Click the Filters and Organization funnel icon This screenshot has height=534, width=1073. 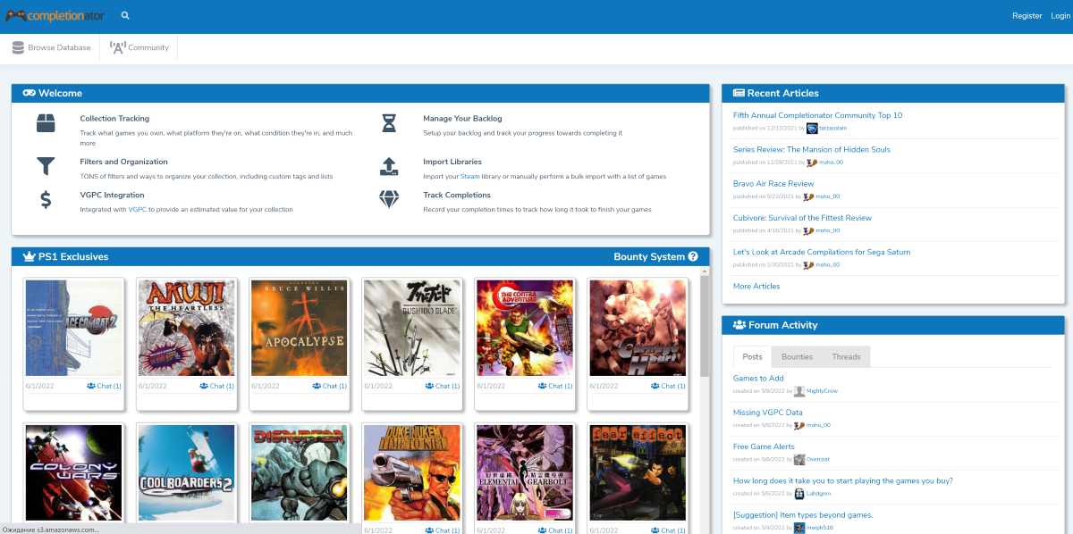click(46, 166)
